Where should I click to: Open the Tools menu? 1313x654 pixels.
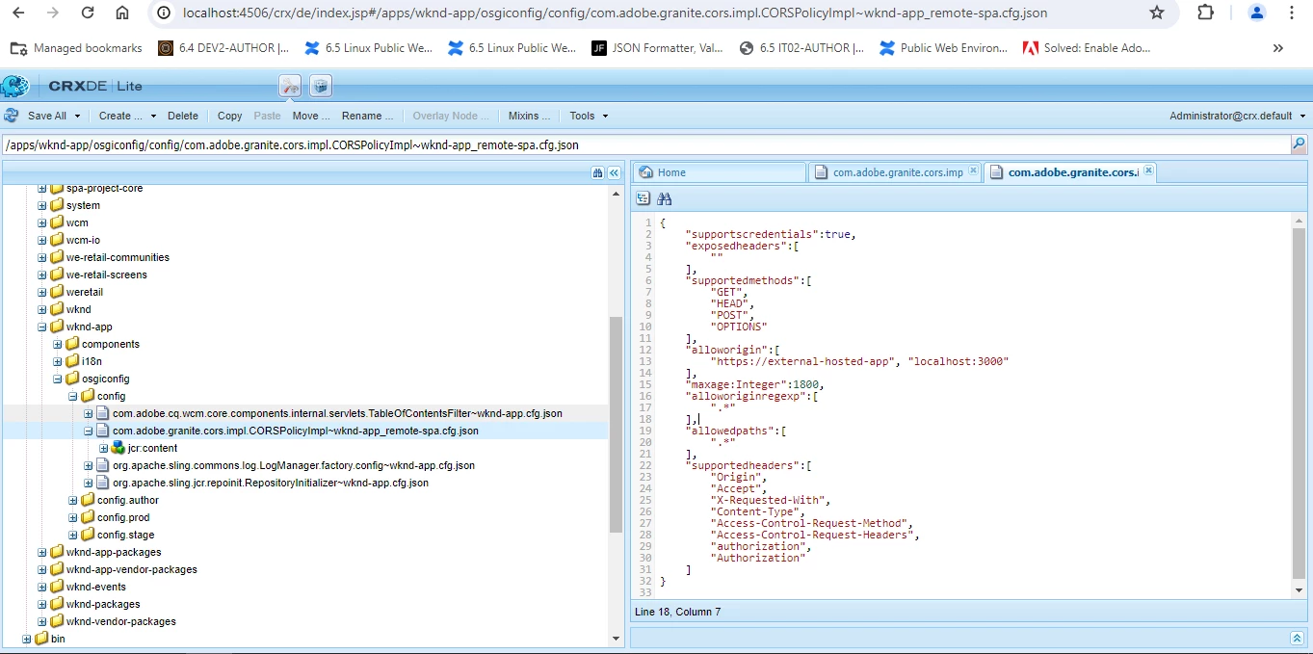point(588,116)
